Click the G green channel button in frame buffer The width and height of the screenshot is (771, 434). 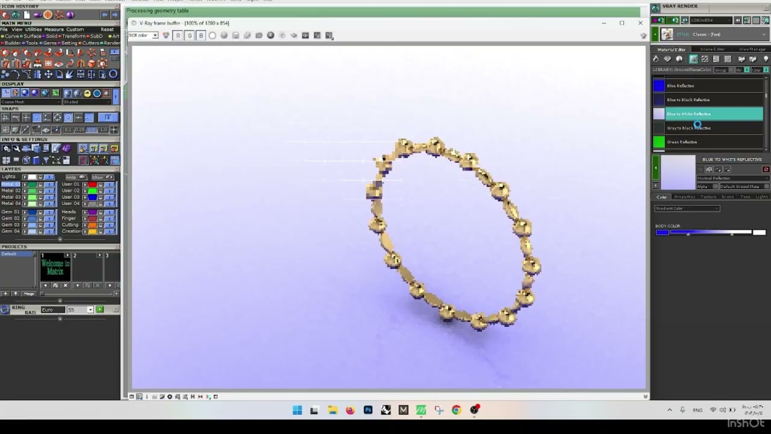click(x=189, y=36)
